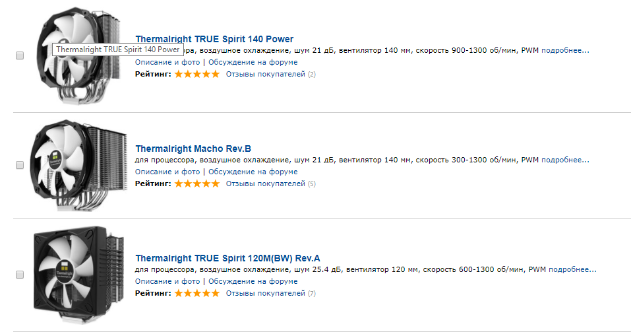Click star rating of TRUE Spirit 140 Power
631x334 pixels.
(197, 75)
